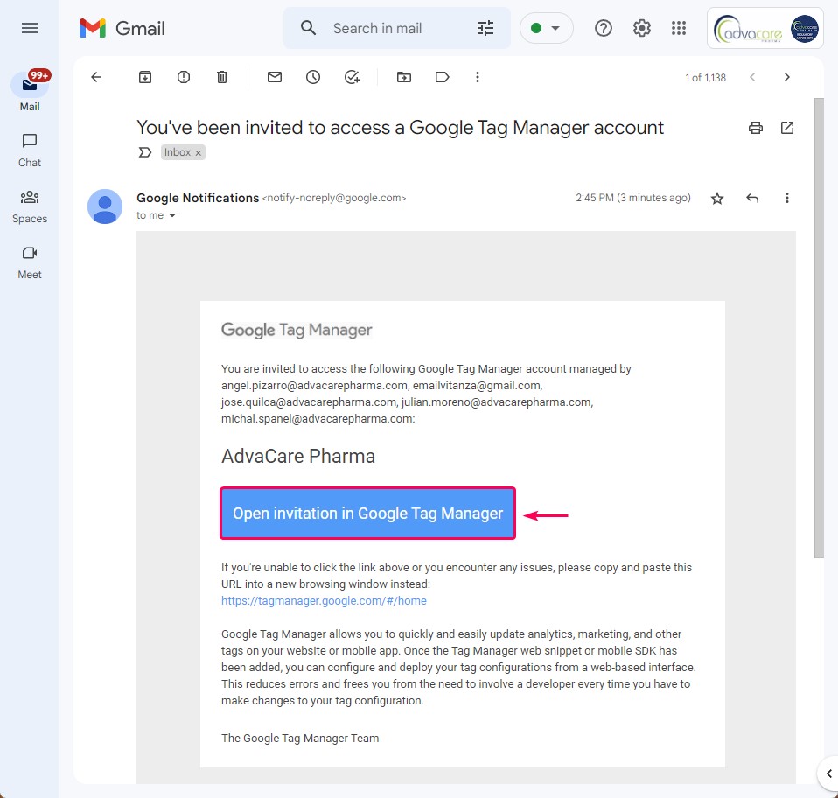The height and width of the screenshot is (798, 838).
Task: Star this message
Action: point(717,199)
